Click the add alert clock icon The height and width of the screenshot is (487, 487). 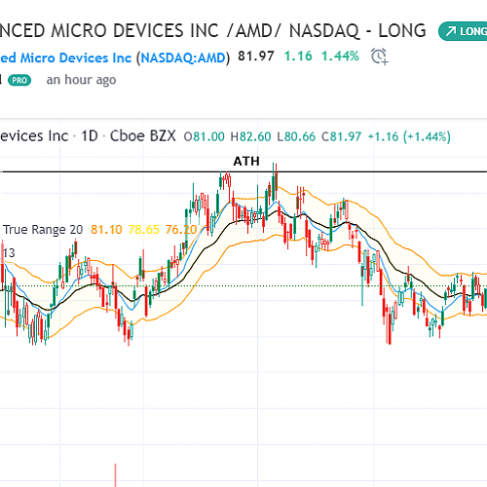(380, 56)
